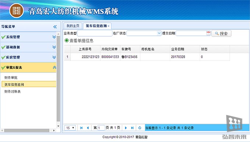
Task: Click the sidebar scroll-down arrow
Action: coord(58,126)
